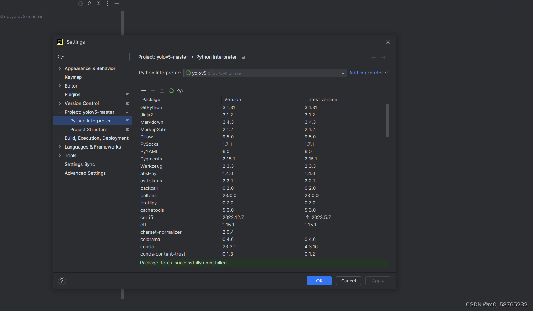Click the uninstall package minus icon
The height and width of the screenshot is (311, 533).
tap(153, 90)
